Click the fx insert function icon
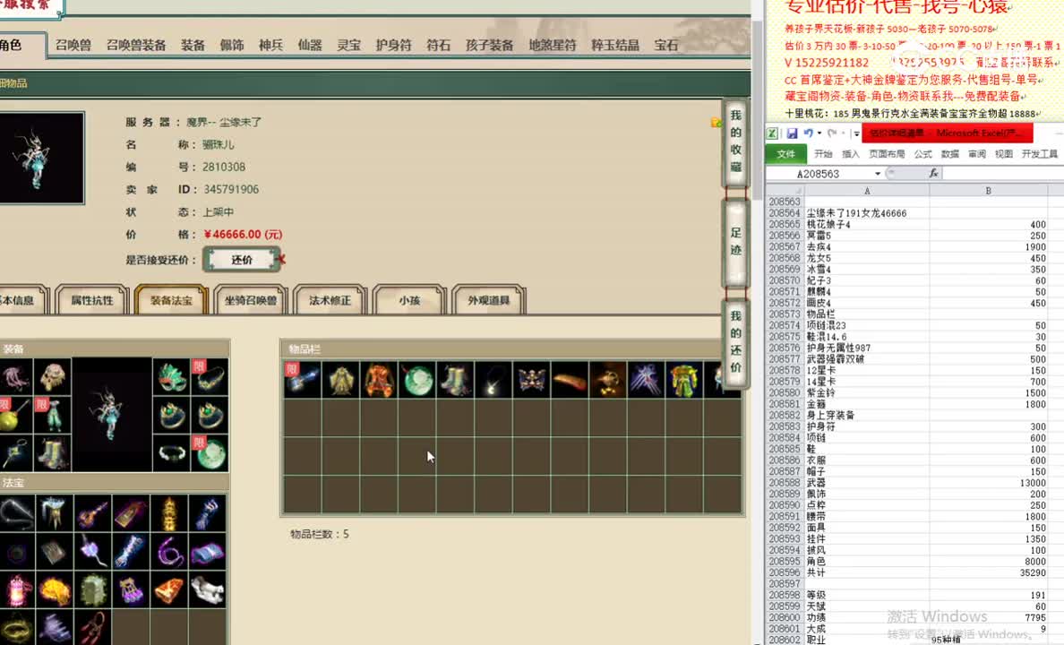1064x645 pixels. [934, 173]
